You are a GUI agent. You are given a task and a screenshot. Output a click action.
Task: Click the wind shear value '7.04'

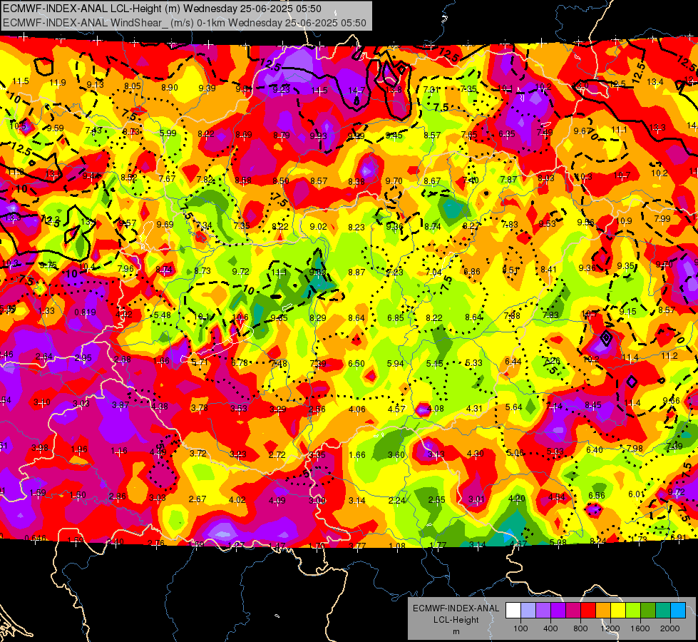click(433, 272)
